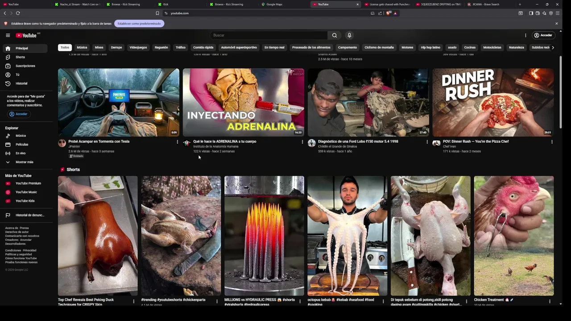Show more filter chips with right arrow
571x321 pixels.
pos(553,47)
